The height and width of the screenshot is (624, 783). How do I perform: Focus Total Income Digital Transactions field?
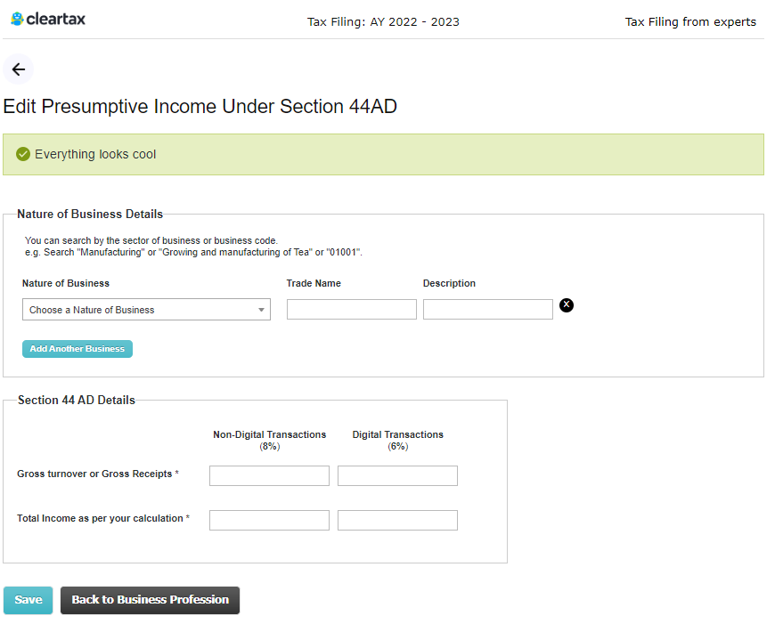397,520
